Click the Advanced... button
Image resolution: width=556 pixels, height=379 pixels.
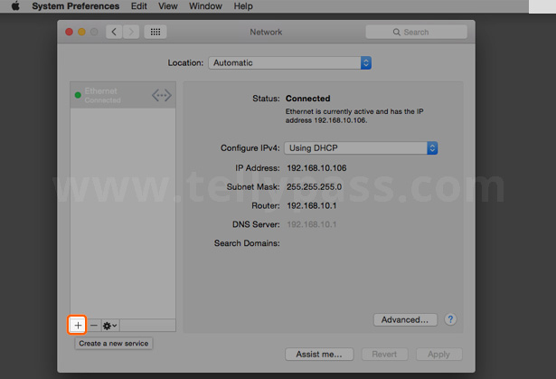point(405,319)
